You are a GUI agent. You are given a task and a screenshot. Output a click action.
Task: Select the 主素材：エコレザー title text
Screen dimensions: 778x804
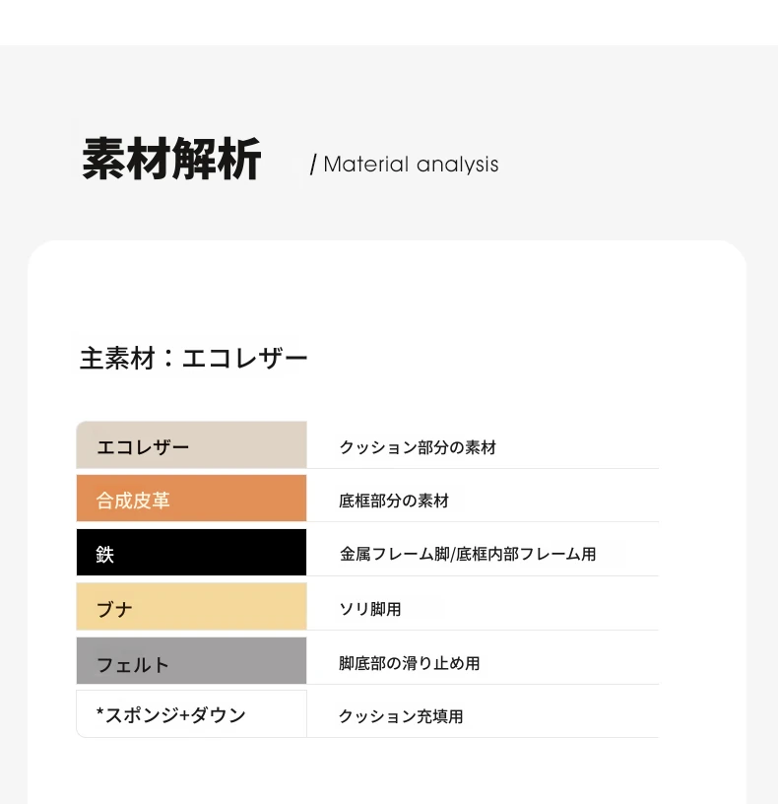click(x=194, y=358)
